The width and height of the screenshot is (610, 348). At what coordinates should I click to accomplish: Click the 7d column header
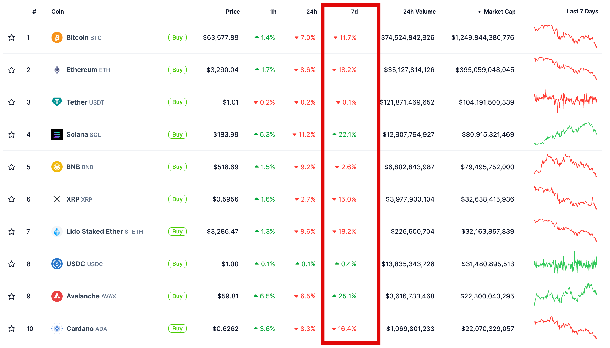[354, 12]
